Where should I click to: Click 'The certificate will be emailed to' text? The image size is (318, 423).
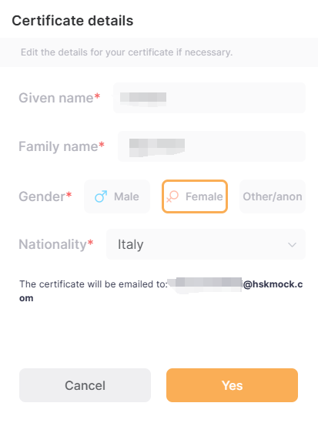tap(93, 284)
